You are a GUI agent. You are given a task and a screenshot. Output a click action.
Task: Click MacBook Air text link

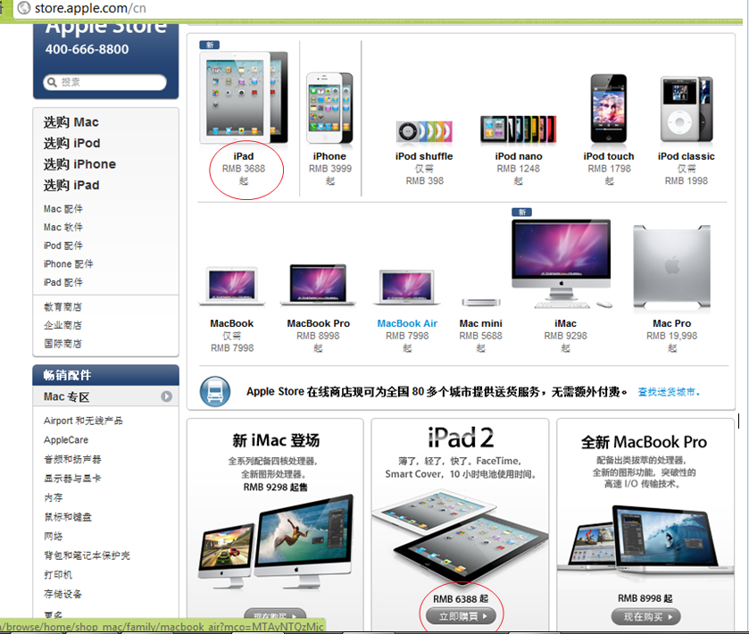tap(407, 323)
